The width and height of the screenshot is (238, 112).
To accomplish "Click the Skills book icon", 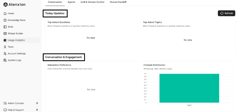I will [x=5, y=27].
